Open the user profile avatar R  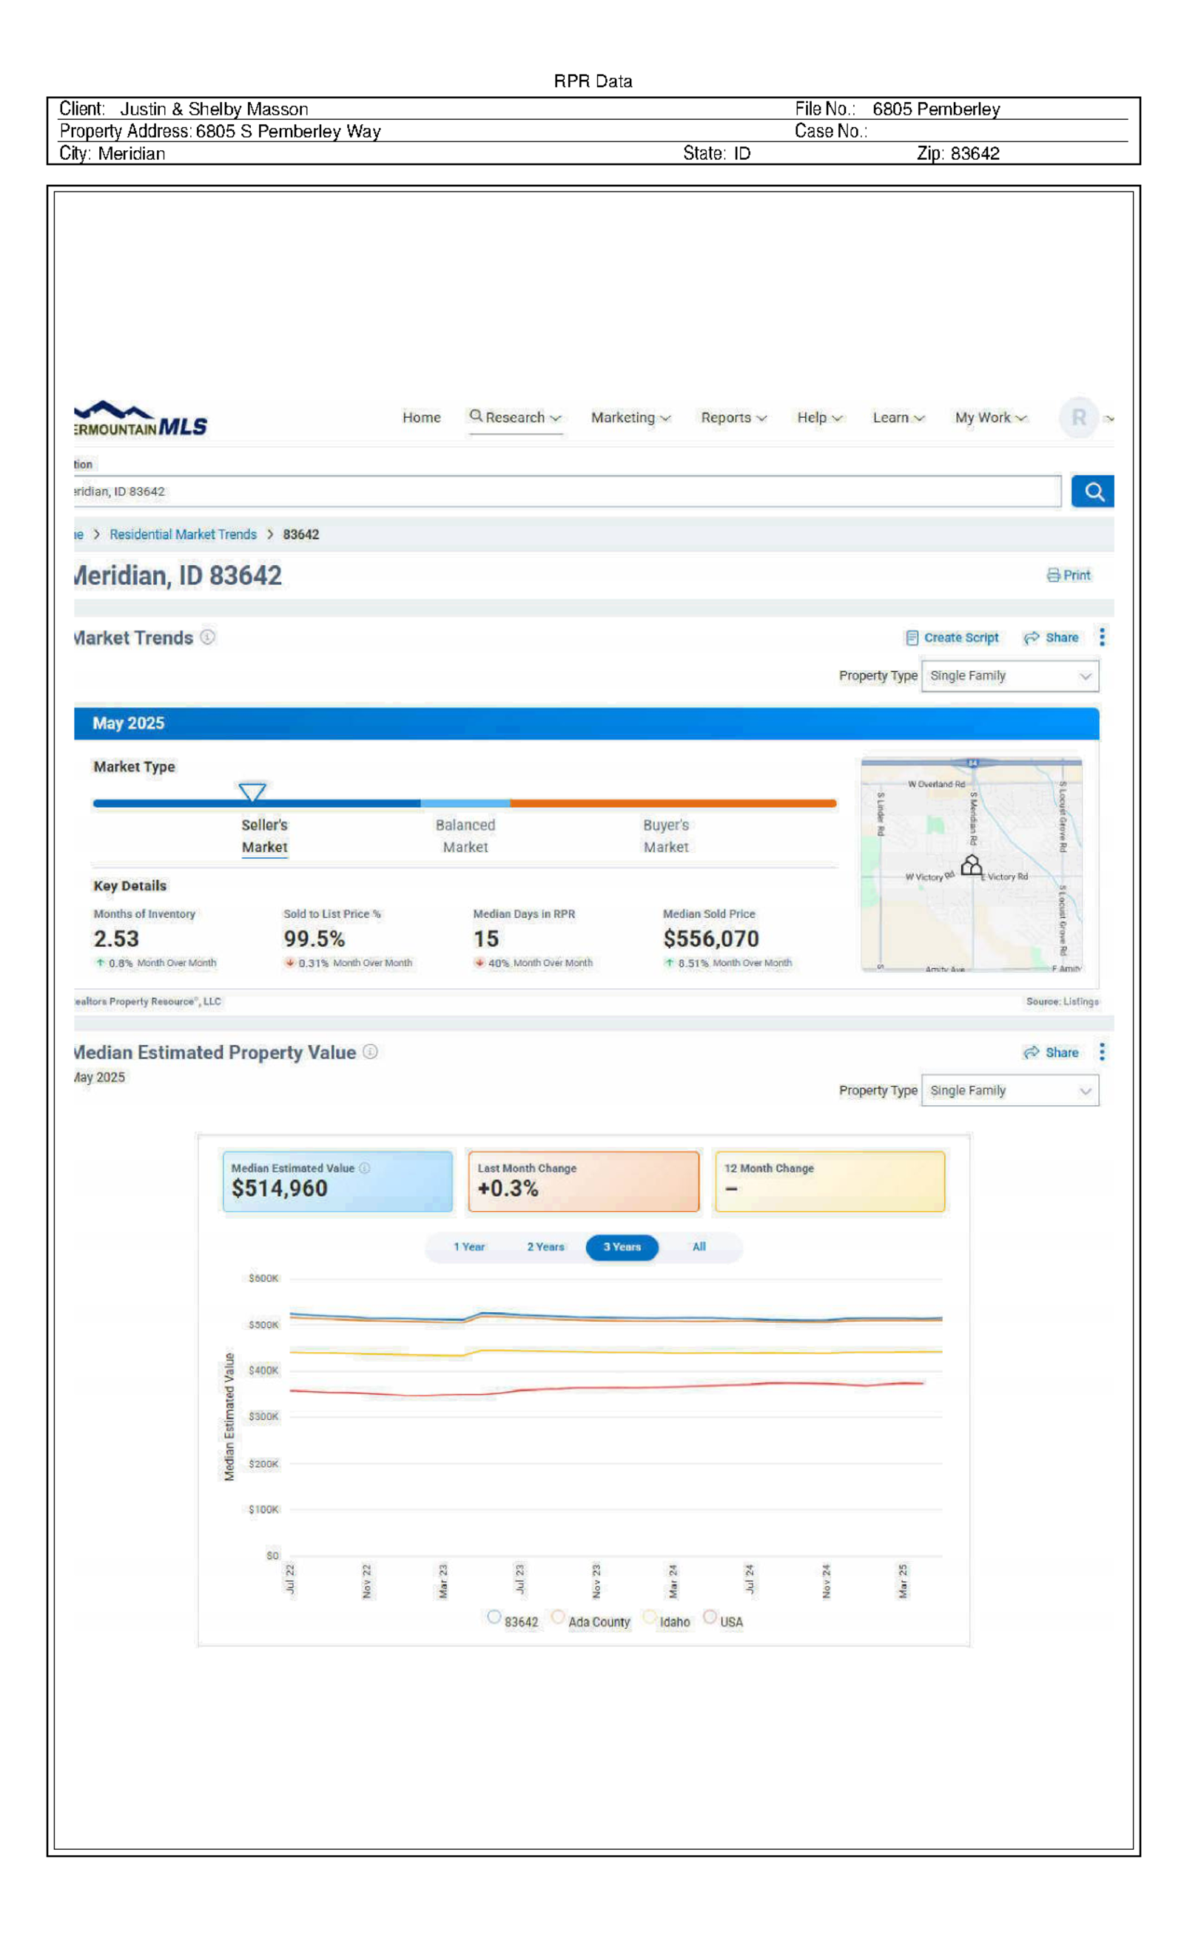pos(1078,417)
